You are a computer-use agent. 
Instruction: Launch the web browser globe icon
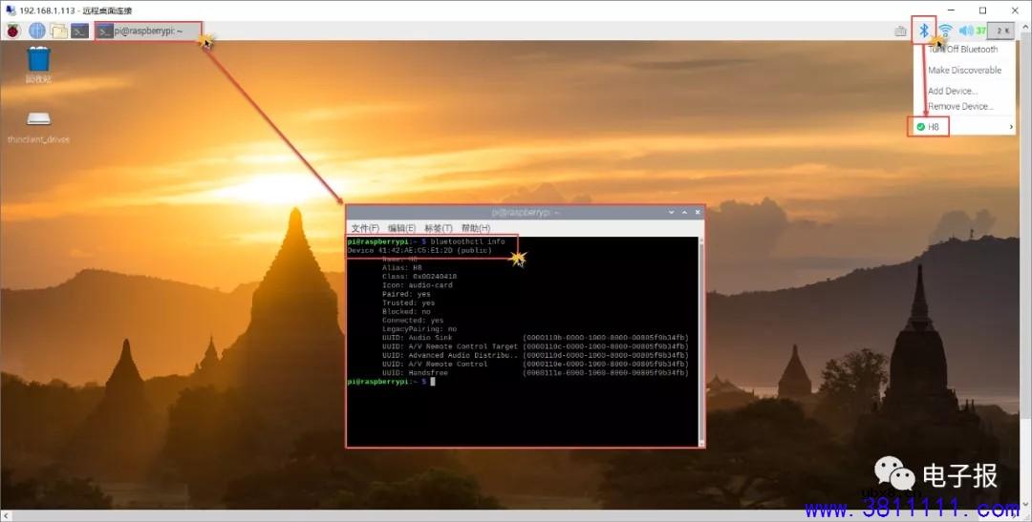[36, 31]
